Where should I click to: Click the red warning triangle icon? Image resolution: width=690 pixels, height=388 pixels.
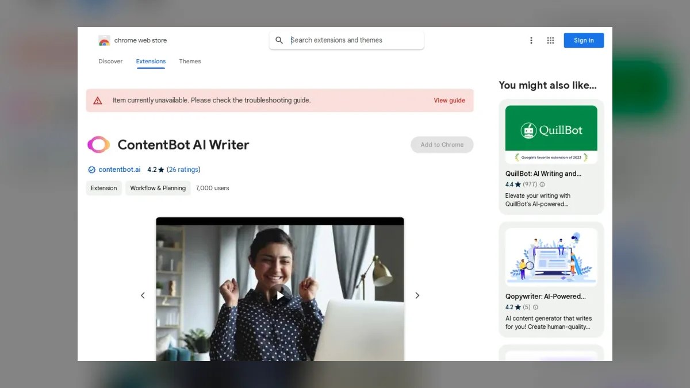98,100
